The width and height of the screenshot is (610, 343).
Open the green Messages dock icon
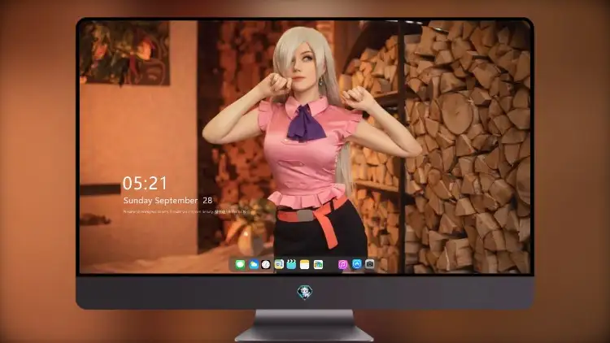click(240, 265)
